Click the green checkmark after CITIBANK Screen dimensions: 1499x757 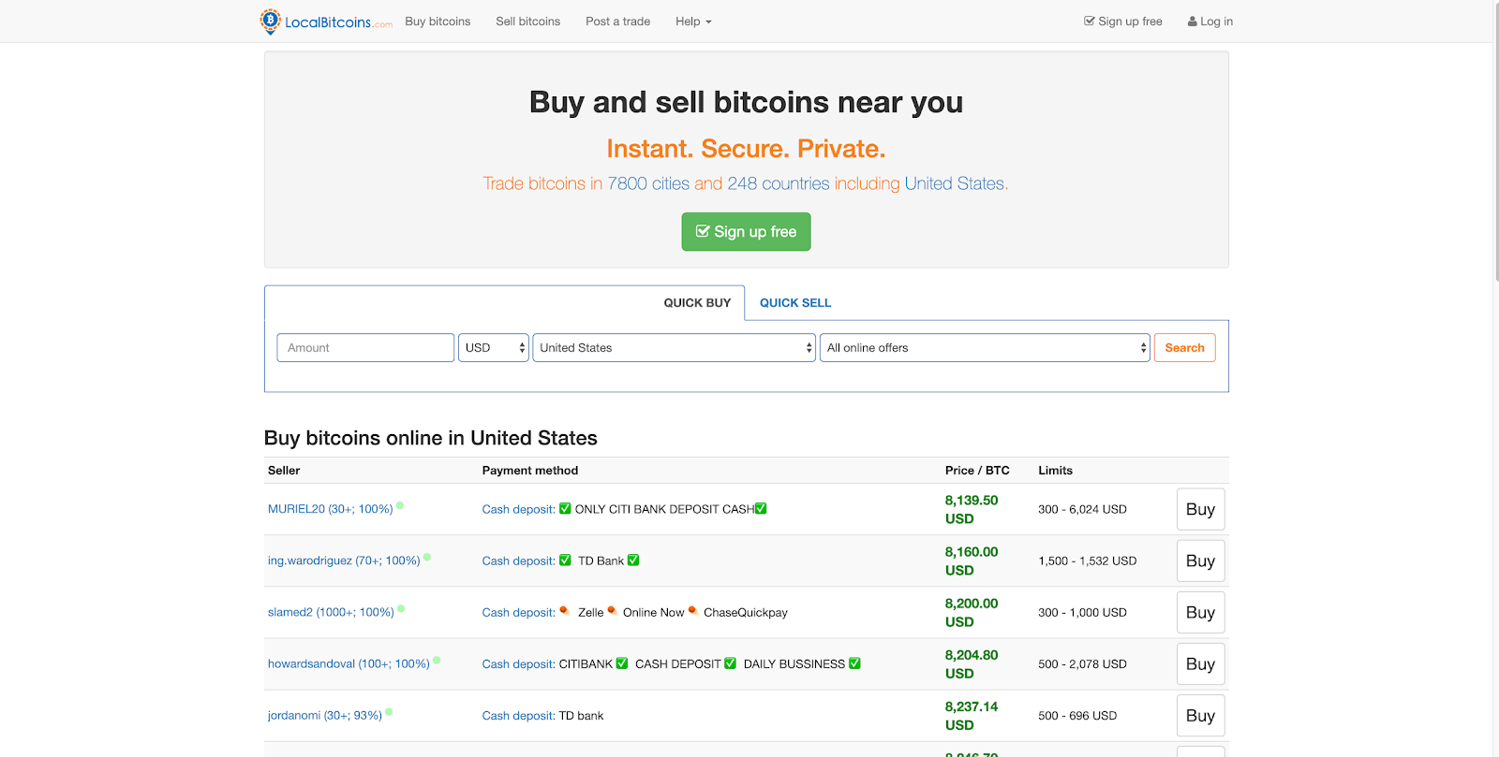coord(622,663)
